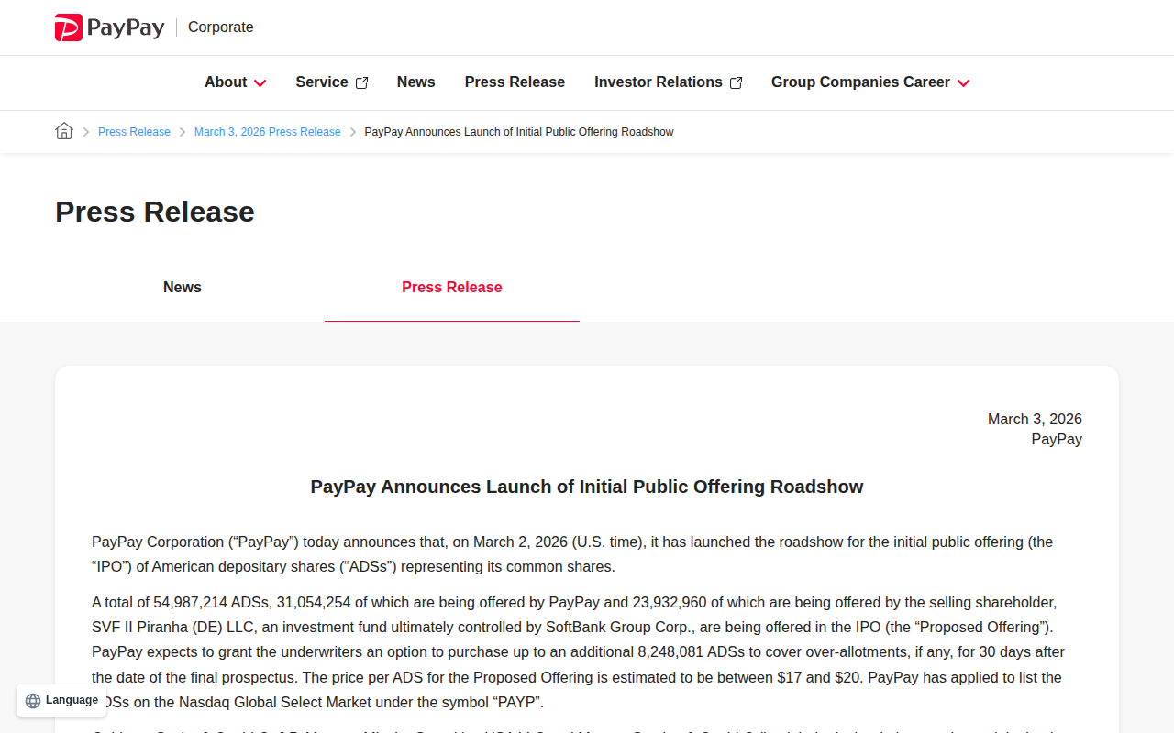Switch to the News tab

tap(183, 287)
